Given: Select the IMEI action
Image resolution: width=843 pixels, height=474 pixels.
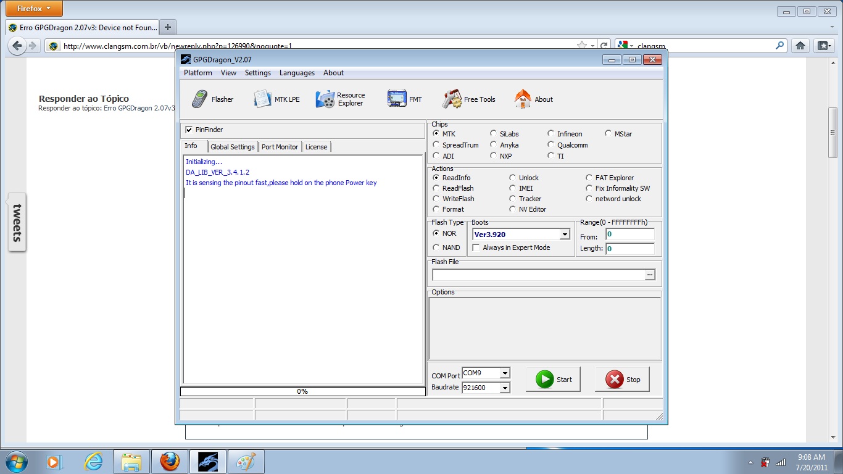Looking at the screenshot, I should pyautogui.click(x=513, y=188).
